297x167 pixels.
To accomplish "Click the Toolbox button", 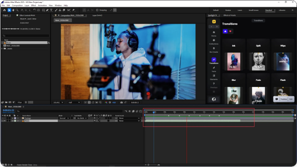I will [x=283, y=99].
